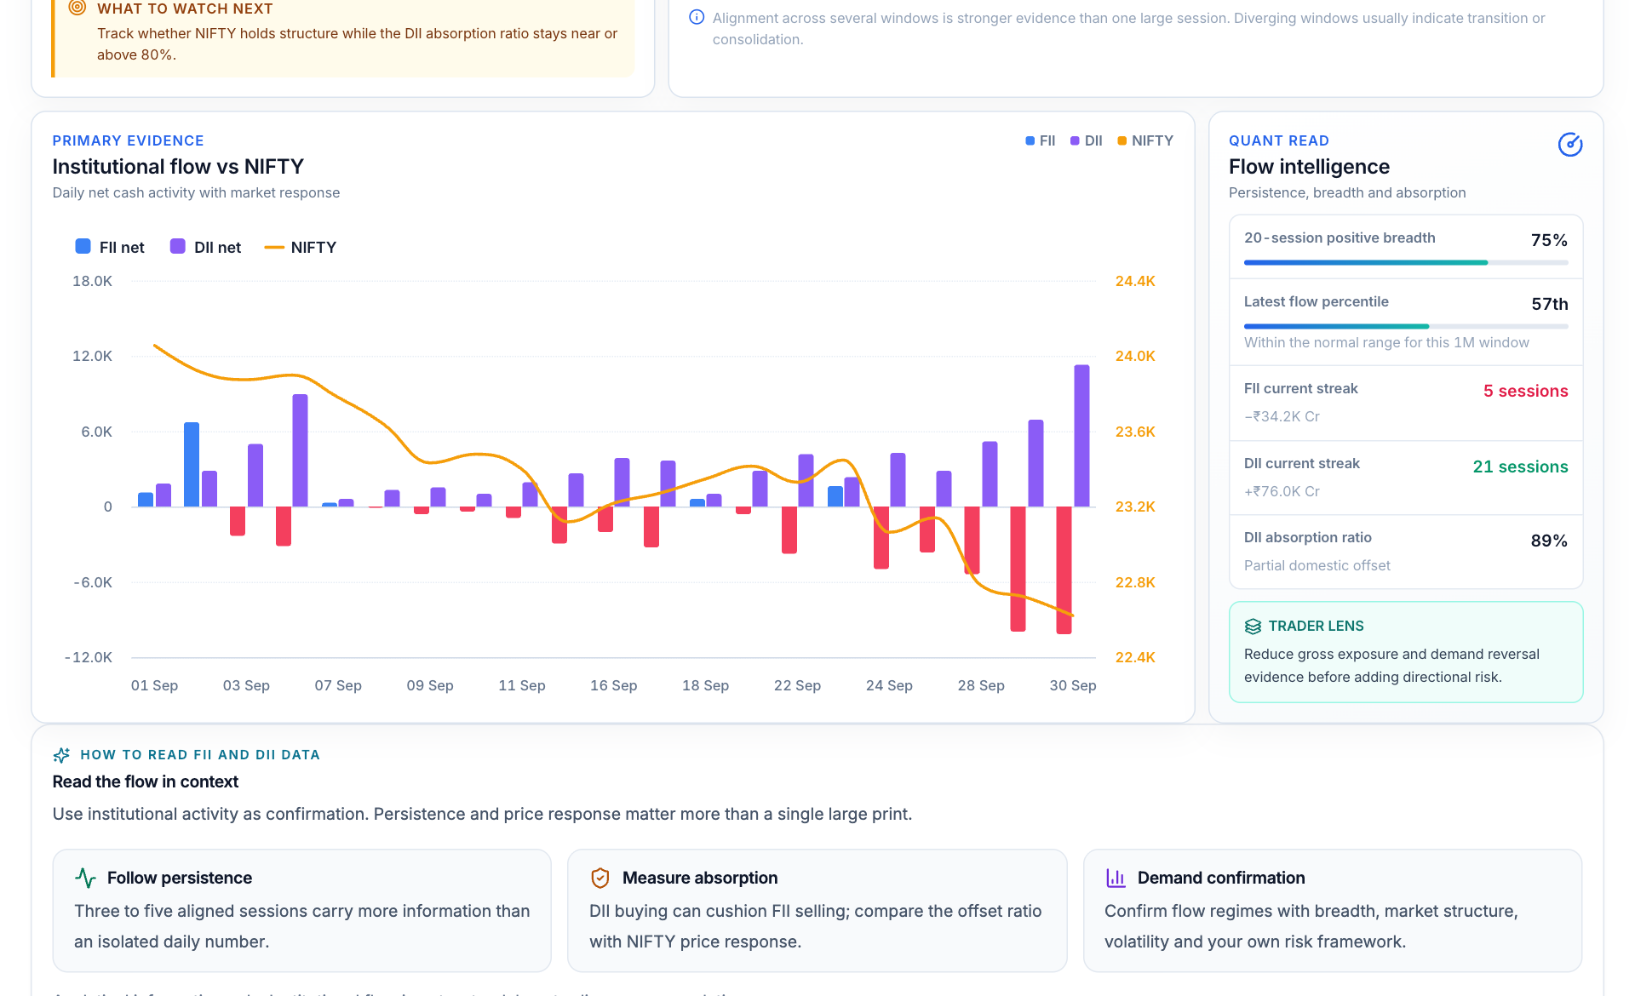Click the '57th' flow percentile value

[1549, 304]
